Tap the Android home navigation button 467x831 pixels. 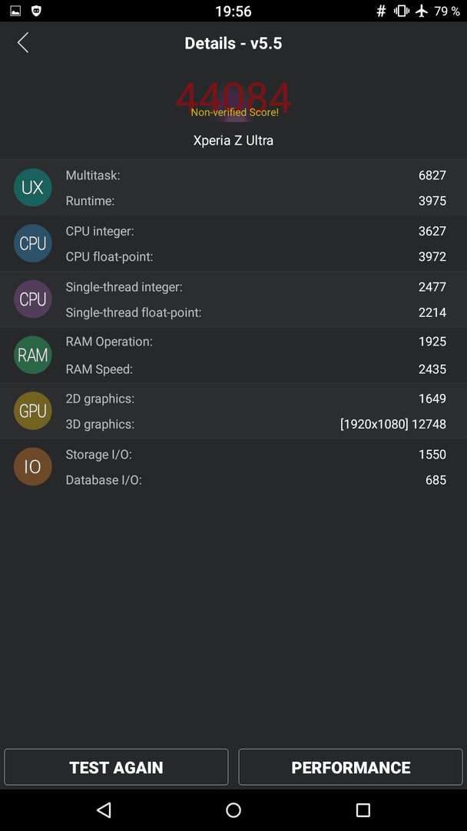pyautogui.click(x=233, y=809)
